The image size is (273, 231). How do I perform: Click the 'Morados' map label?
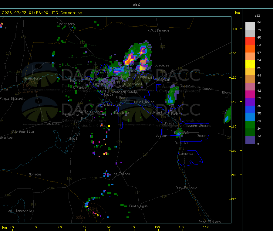(35, 174)
